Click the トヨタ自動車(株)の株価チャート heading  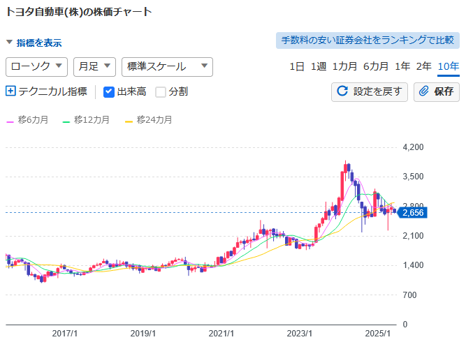(x=79, y=12)
